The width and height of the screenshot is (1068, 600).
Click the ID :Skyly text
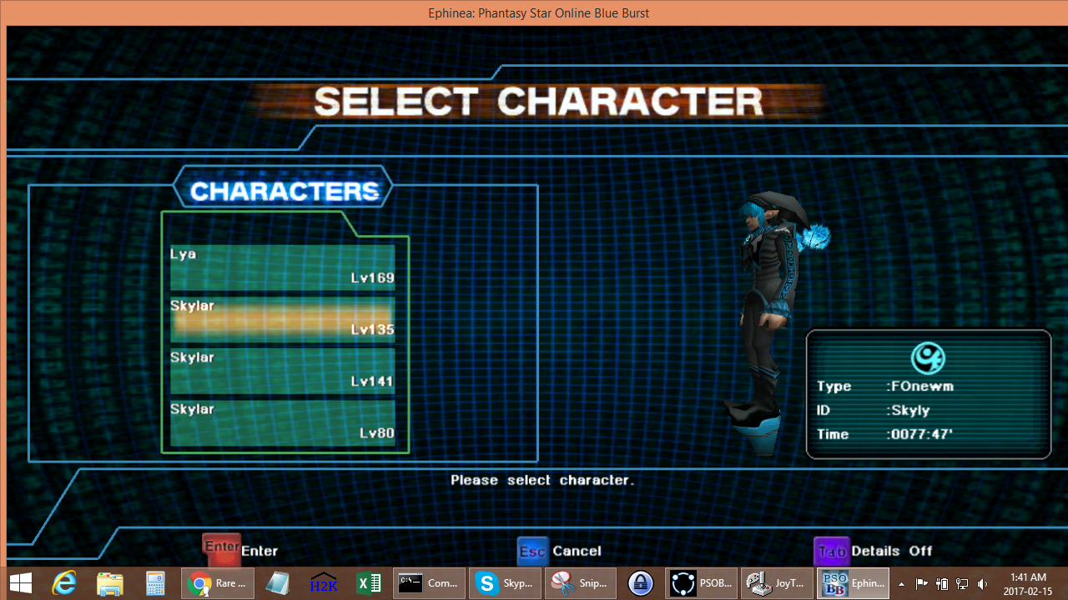point(873,410)
